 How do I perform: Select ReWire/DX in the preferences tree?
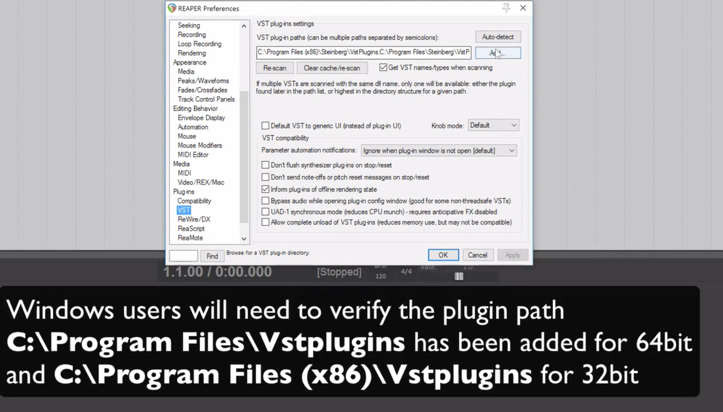(194, 219)
